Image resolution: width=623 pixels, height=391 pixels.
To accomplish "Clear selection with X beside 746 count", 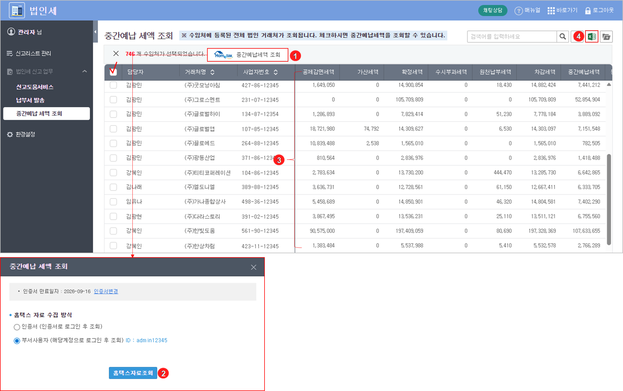I will (116, 53).
